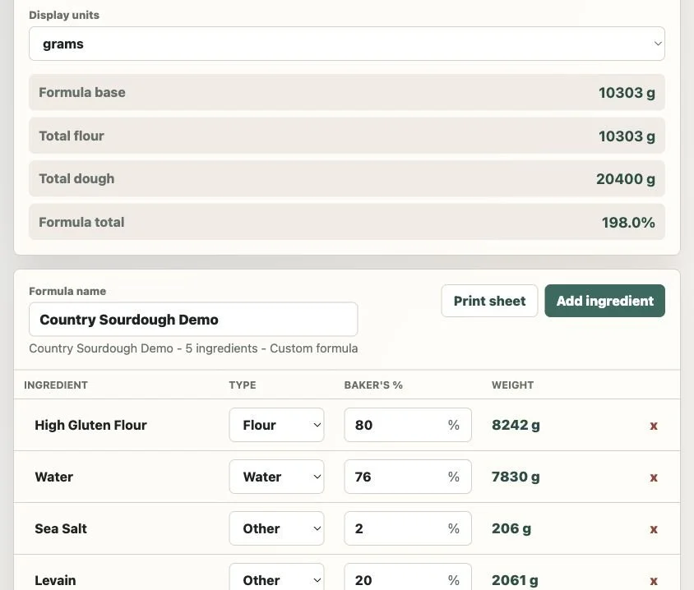Click the 8242 g weight value

[516, 425]
